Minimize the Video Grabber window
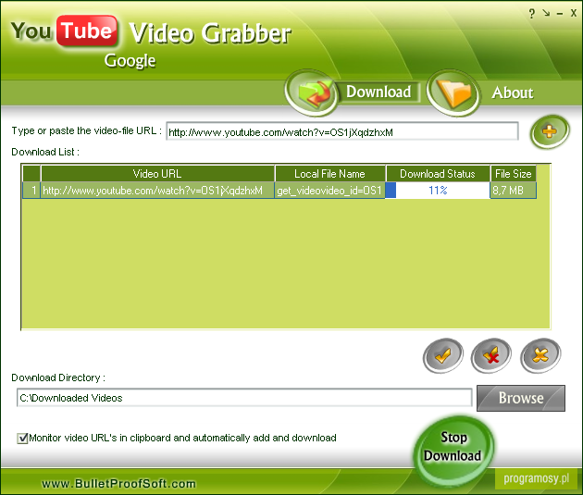This screenshot has width=583, height=495. [x=560, y=14]
